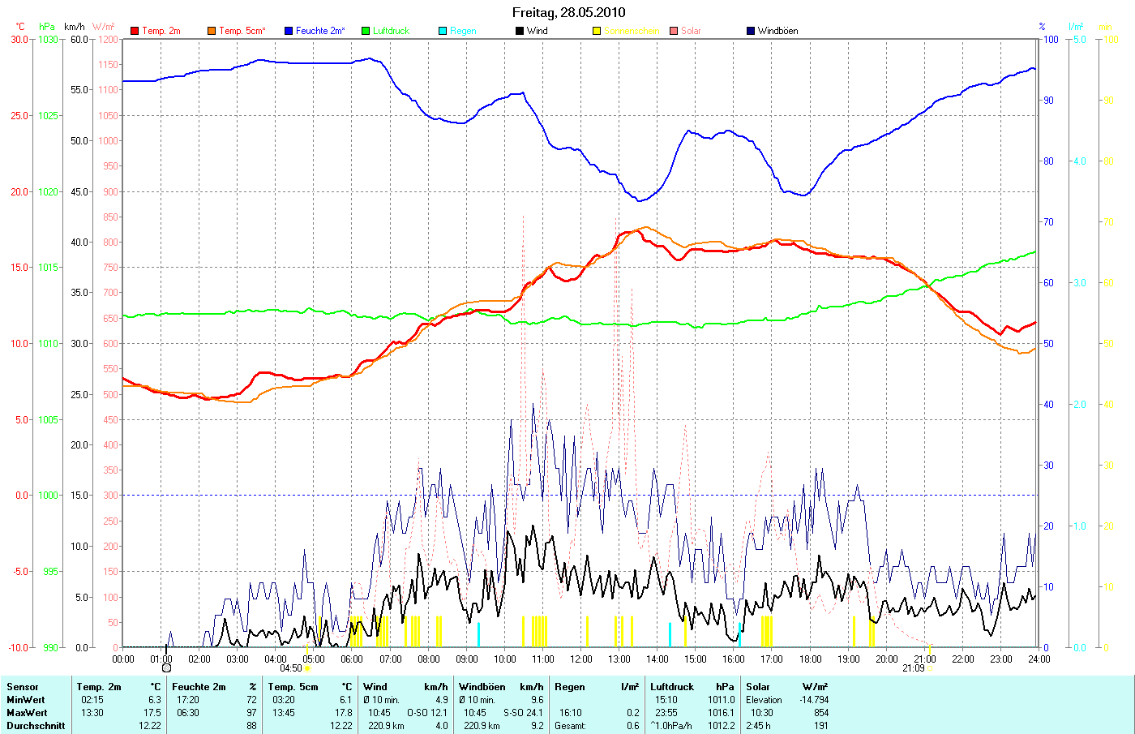Click the pink Solar legend swatch
The height and width of the screenshot is (734, 1135).
674,31
